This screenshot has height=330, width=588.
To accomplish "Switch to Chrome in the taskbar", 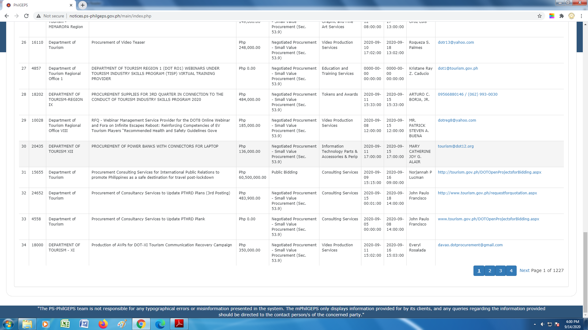I will tap(141, 324).
